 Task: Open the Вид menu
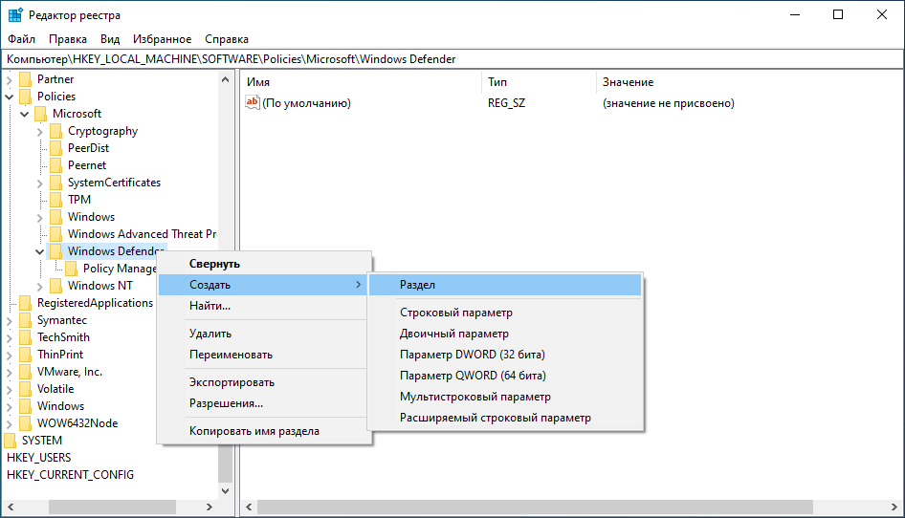pyautogui.click(x=110, y=38)
